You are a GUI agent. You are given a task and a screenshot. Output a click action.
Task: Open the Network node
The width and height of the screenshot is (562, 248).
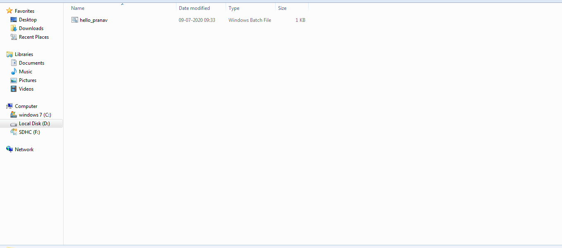(24, 149)
